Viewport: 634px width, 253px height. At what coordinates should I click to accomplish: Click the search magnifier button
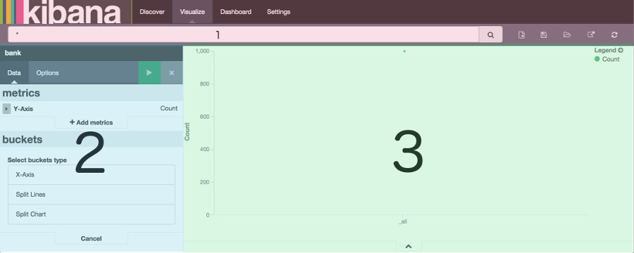point(490,34)
